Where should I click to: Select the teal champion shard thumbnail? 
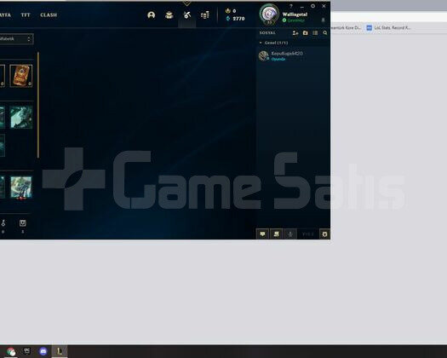[x=21, y=117]
